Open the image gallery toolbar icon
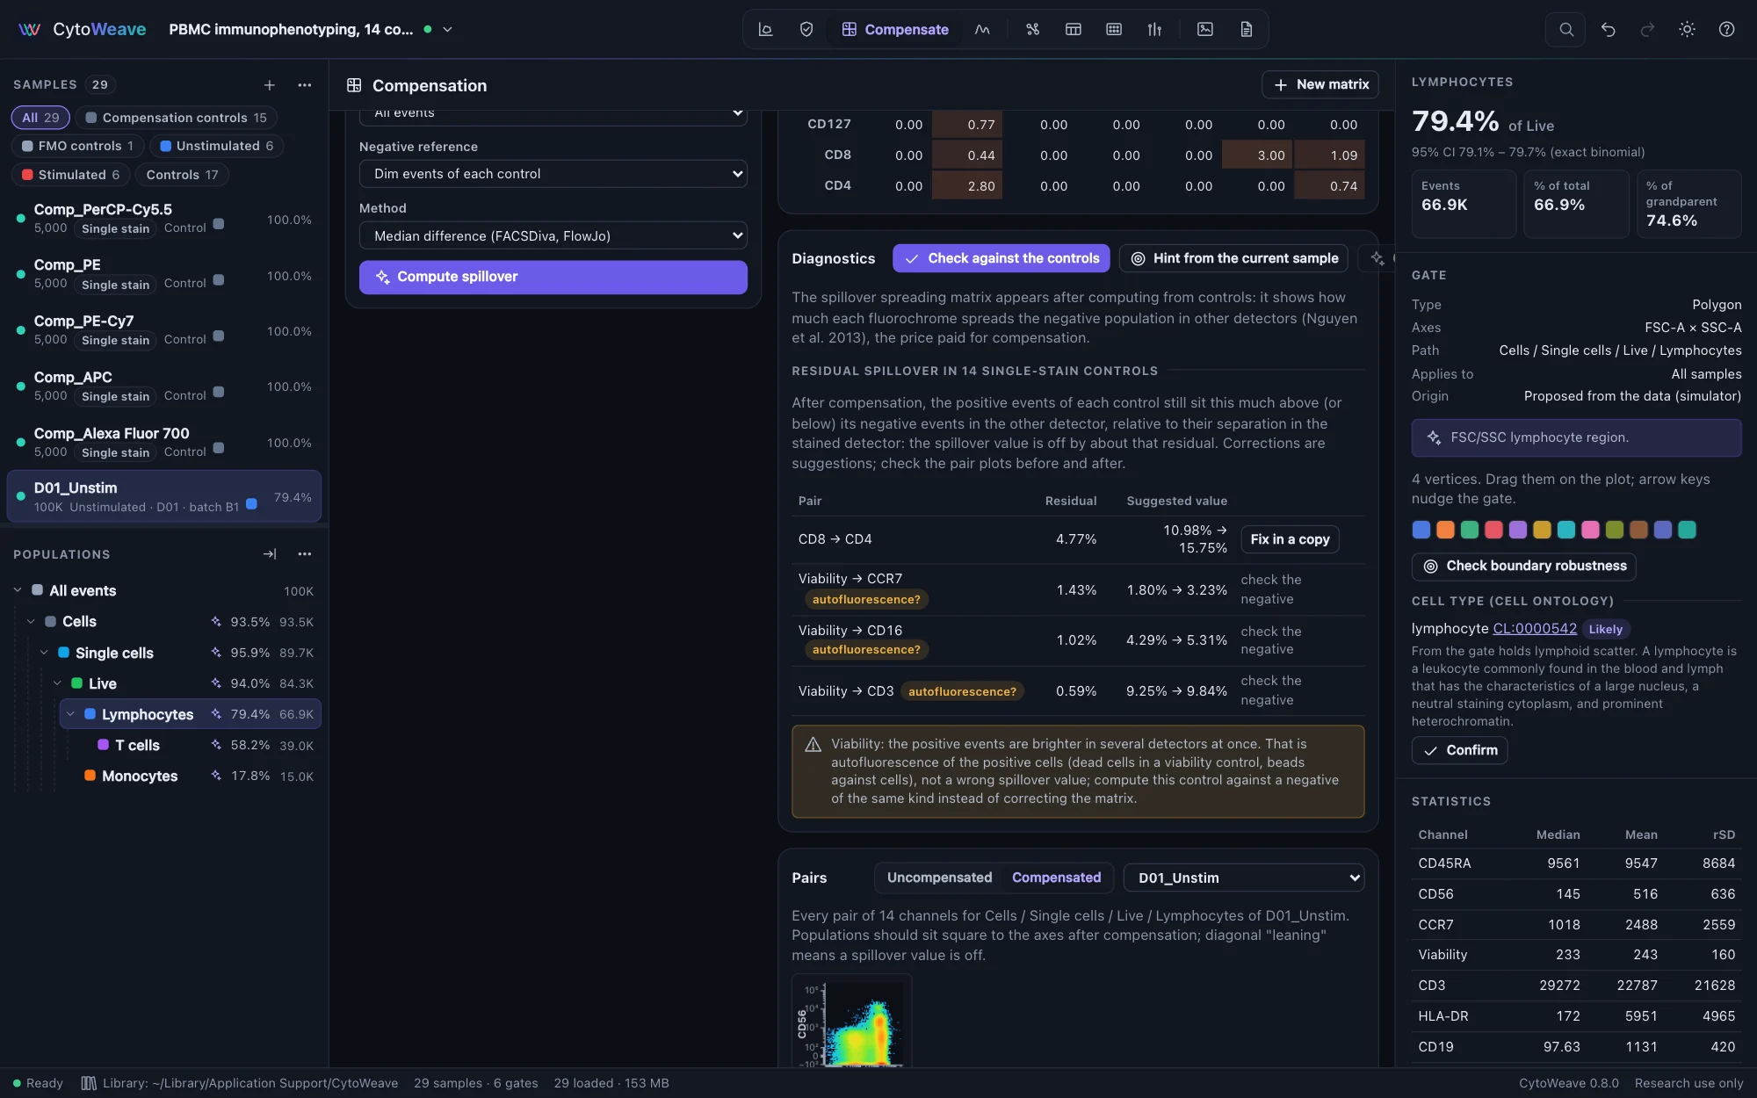1757x1098 pixels. pos(1205,29)
